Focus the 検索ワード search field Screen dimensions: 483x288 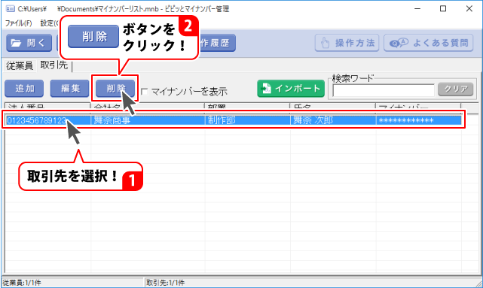click(384, 90)
